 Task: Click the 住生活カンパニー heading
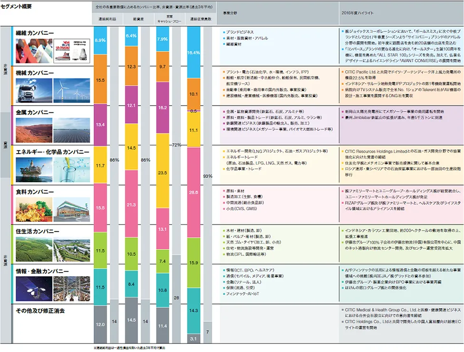[38, 231]
